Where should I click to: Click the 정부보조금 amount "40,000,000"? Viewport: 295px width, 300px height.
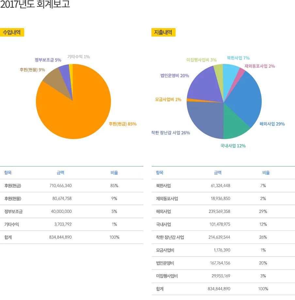(x=61, y=212)
